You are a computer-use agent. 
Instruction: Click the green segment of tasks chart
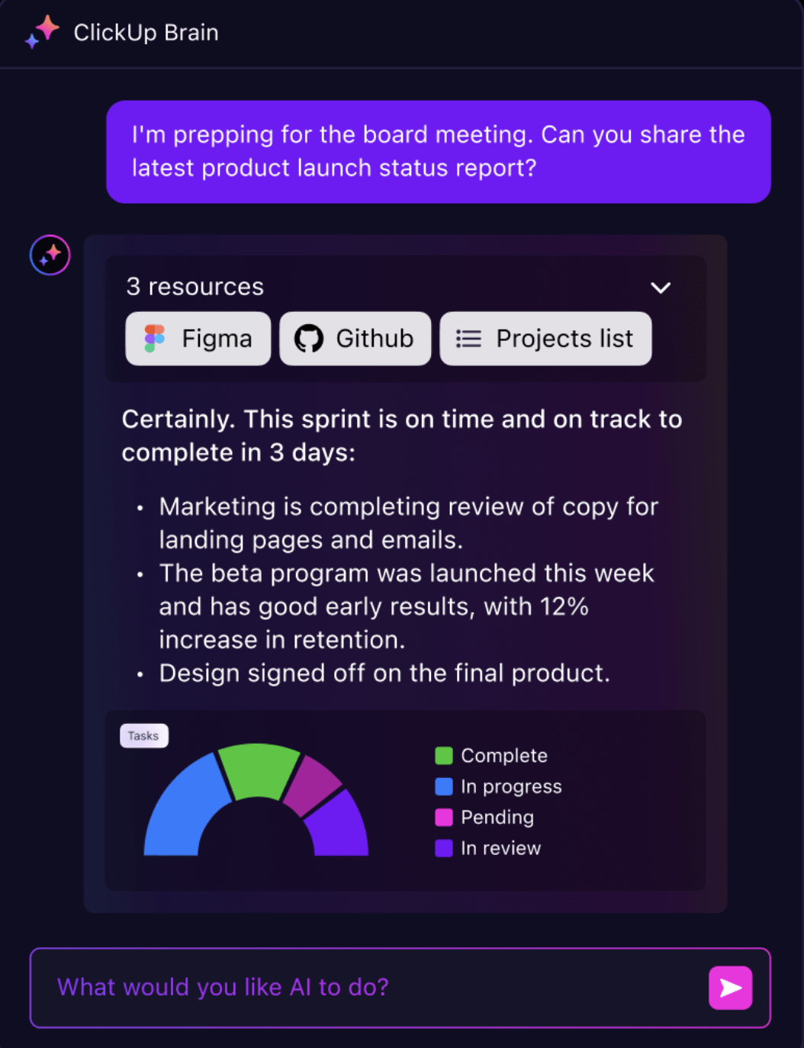point(258,769)
